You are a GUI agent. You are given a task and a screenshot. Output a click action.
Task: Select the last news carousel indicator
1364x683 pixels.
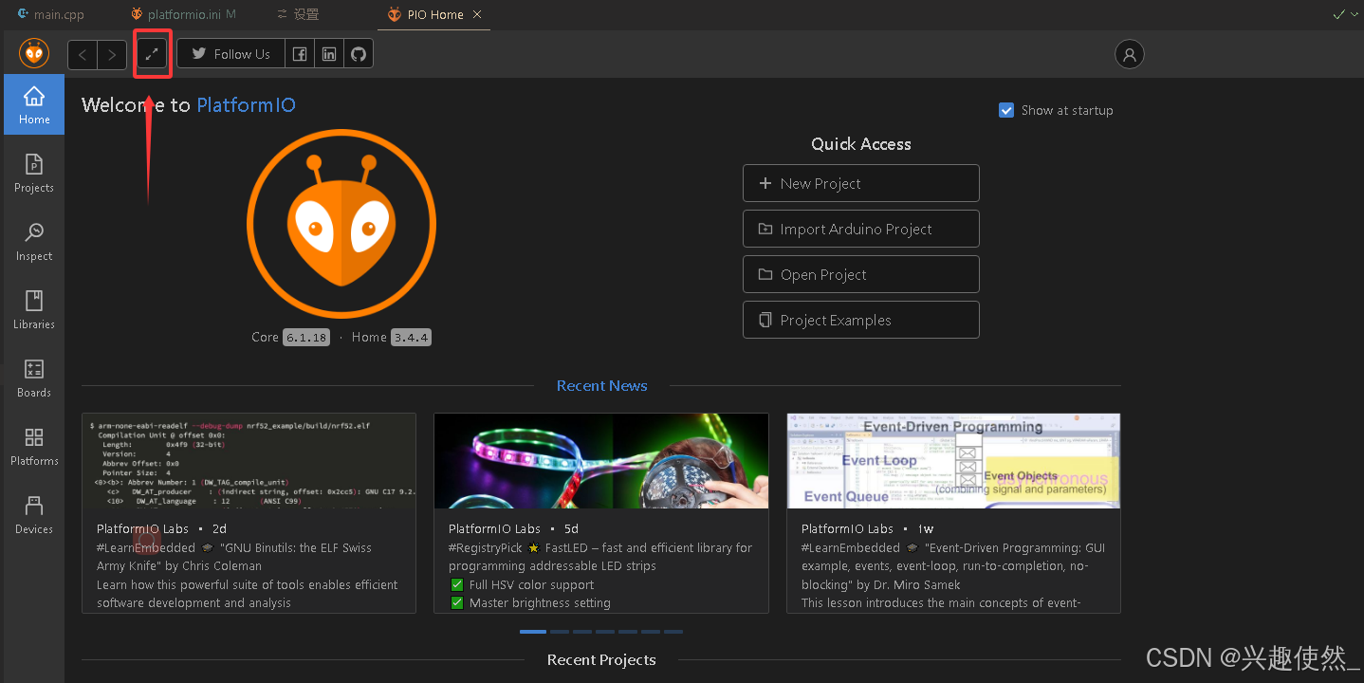pos(673,632)
